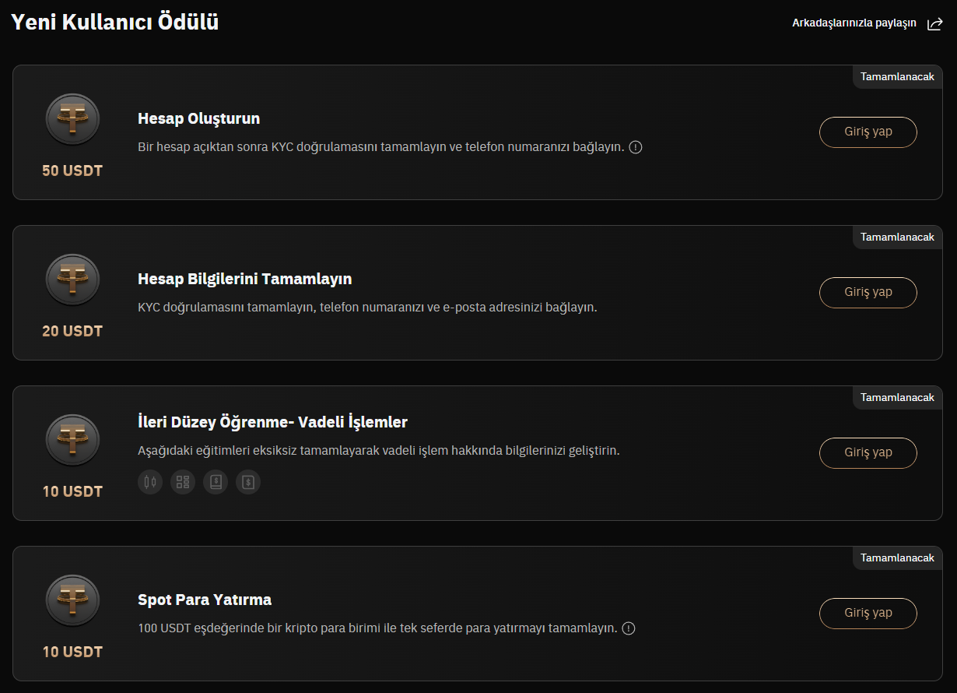This screenshot has width=957, height=693.
Task: Click the share arrow icon at top right
Action: point(934,23)
